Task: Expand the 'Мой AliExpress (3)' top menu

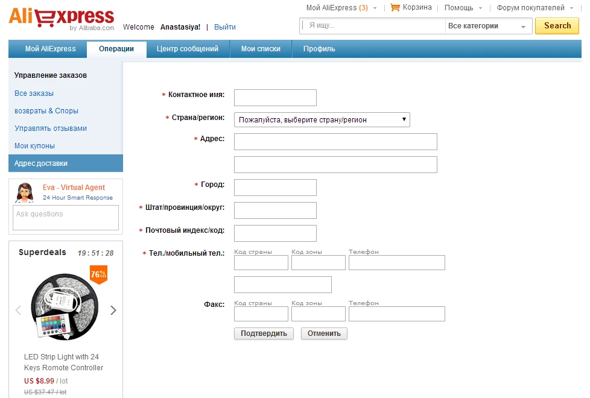Action: 341,8
